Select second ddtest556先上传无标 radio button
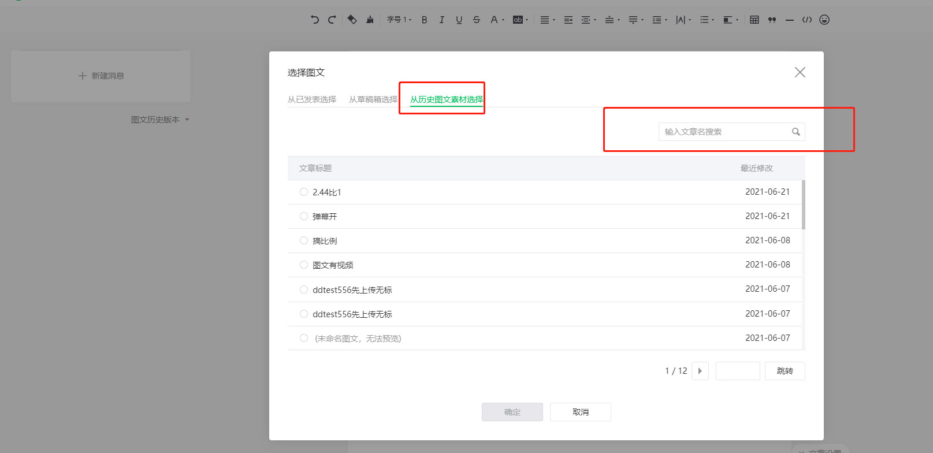 [304, 314]
